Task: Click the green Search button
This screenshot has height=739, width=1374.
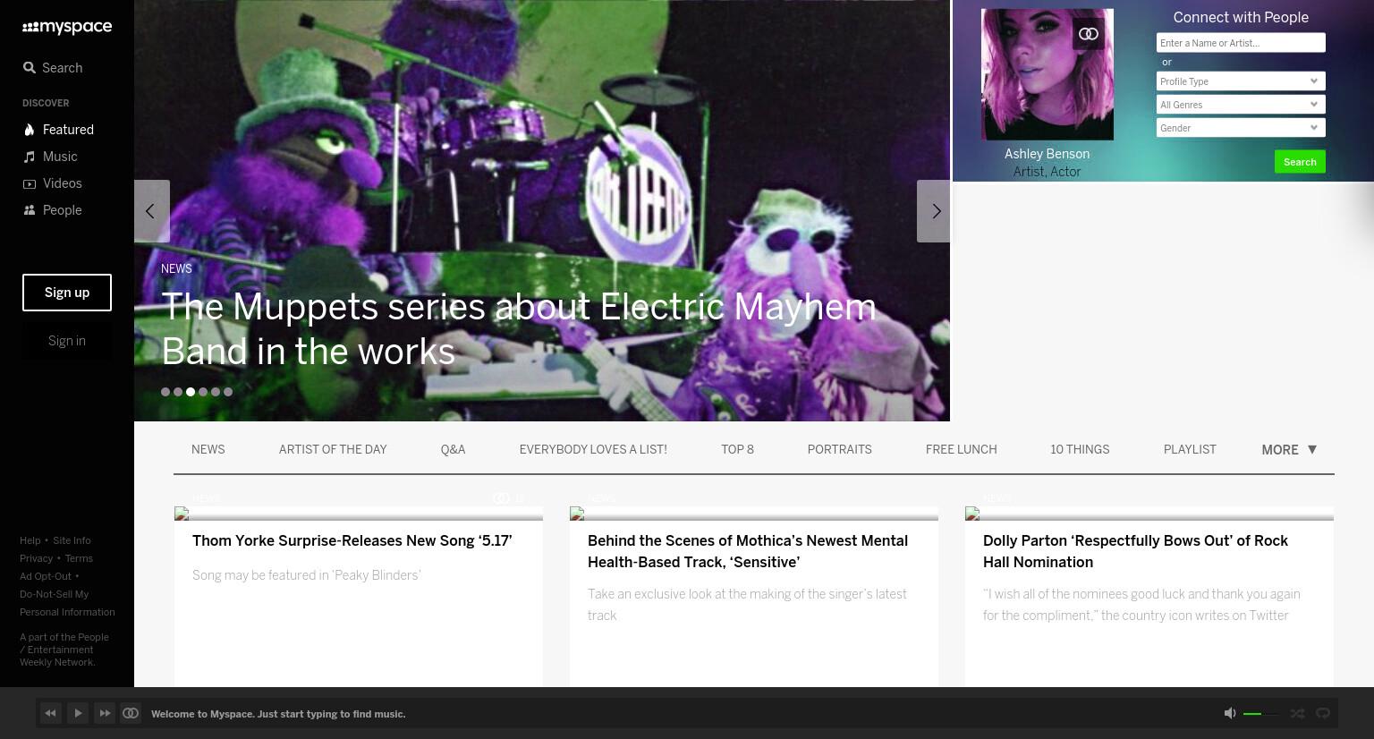Action: (1300, 162)
